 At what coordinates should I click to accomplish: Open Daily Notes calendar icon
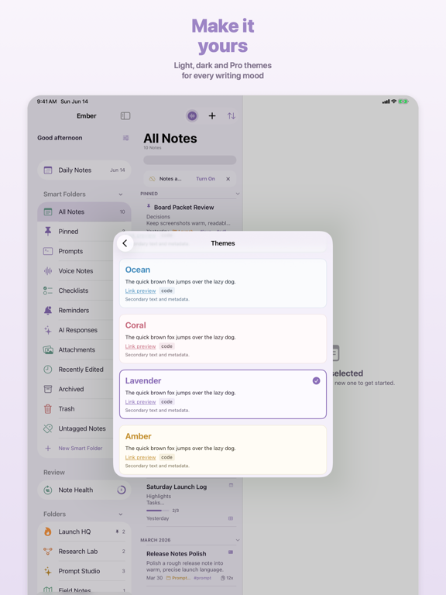tap(48, 170)
